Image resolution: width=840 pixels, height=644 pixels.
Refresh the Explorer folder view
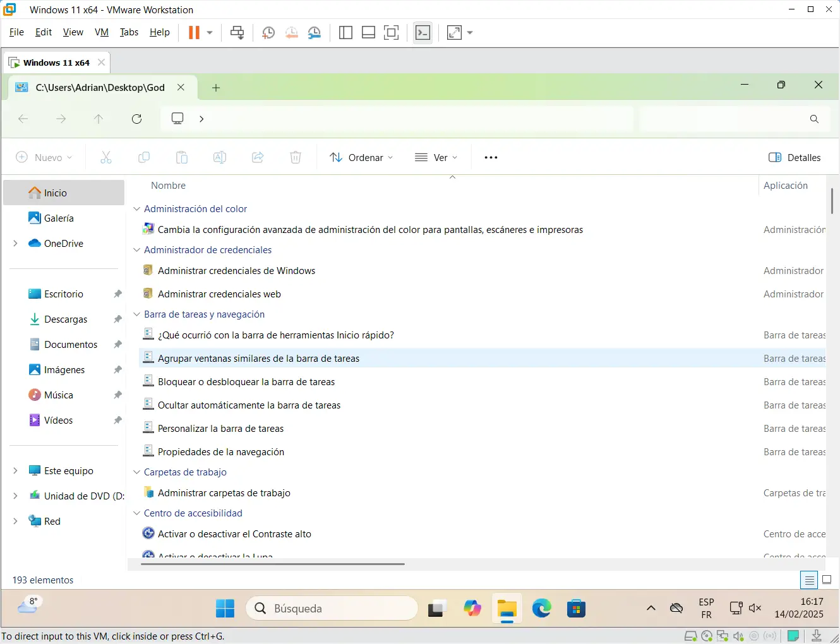(136, 119)
